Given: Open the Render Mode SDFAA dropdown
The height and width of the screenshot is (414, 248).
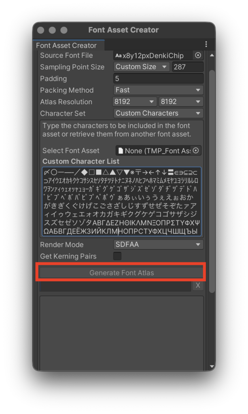Looking at the screenshot, I should click(158, 245).
